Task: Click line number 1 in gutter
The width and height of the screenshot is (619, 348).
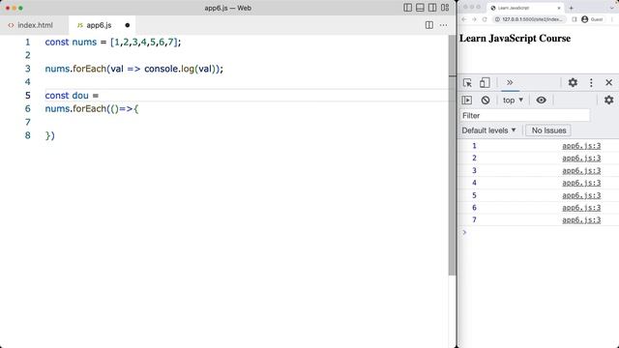Action: 28,43
